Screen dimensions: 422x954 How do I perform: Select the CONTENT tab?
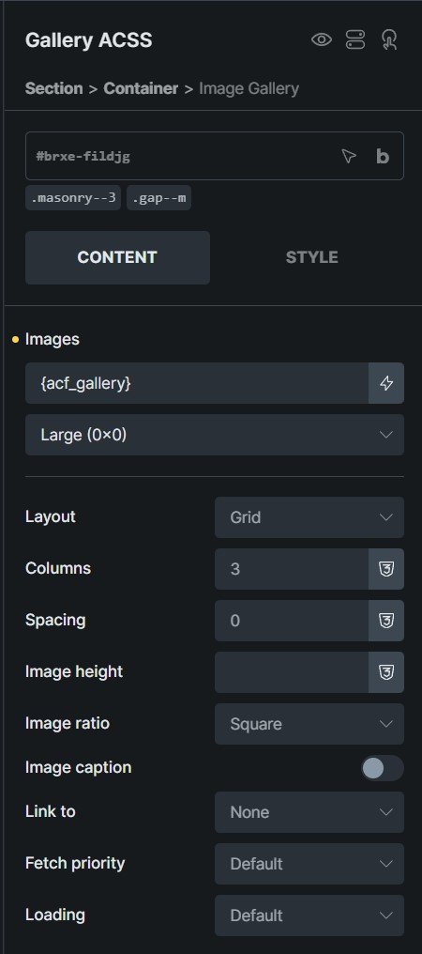pyautogui.click(x=117, y=257)
